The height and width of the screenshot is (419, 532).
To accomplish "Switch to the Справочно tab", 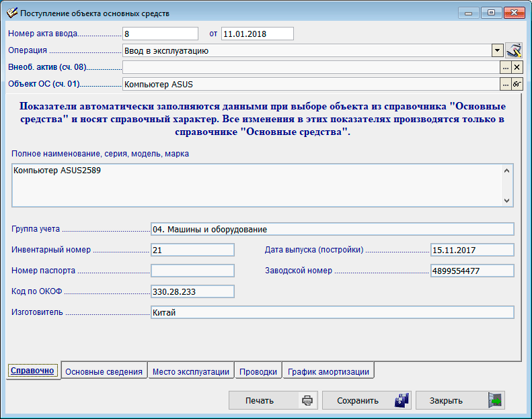I will click(x=32, y=371).
